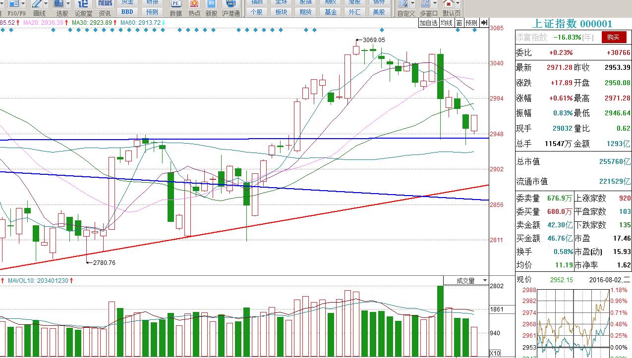Screen dimensions: 632x358
Task: Click the MA30: 2923.89 indicator label
Action: click(91, 23)
